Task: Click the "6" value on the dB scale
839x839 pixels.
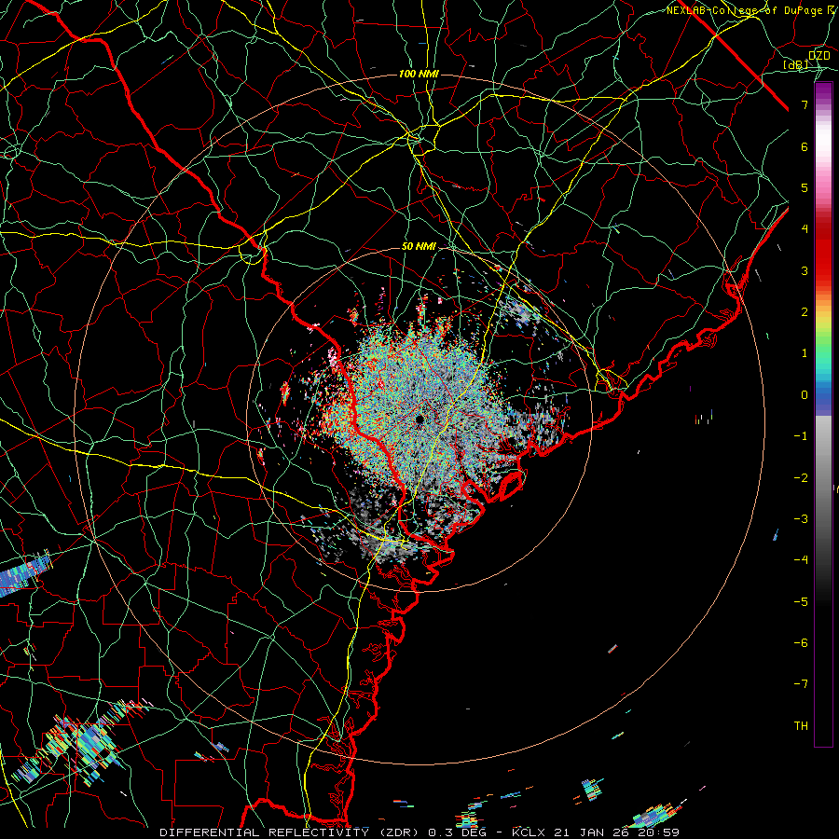Action: [x=805, y=146]
